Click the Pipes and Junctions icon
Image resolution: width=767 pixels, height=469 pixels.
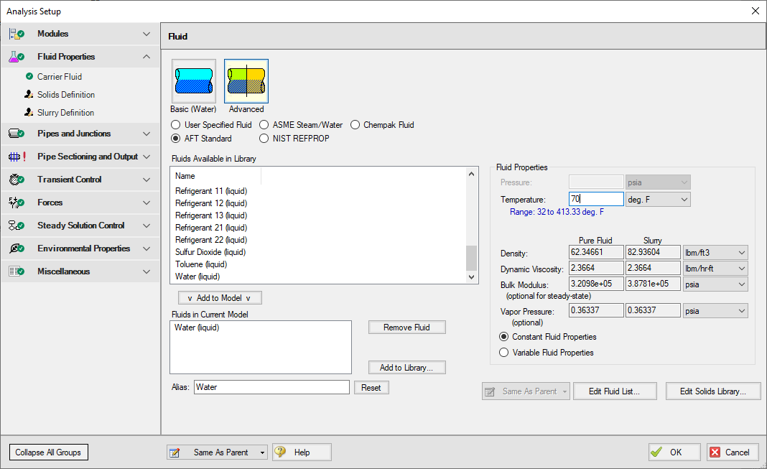(17, 134)
